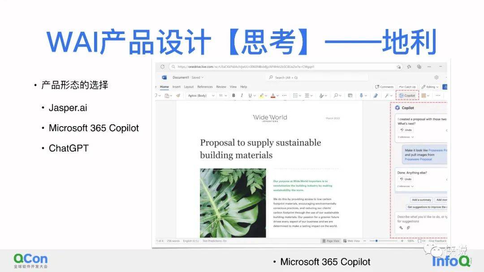
Task: Click the browser refresh icon
Action: pos(162,67)
